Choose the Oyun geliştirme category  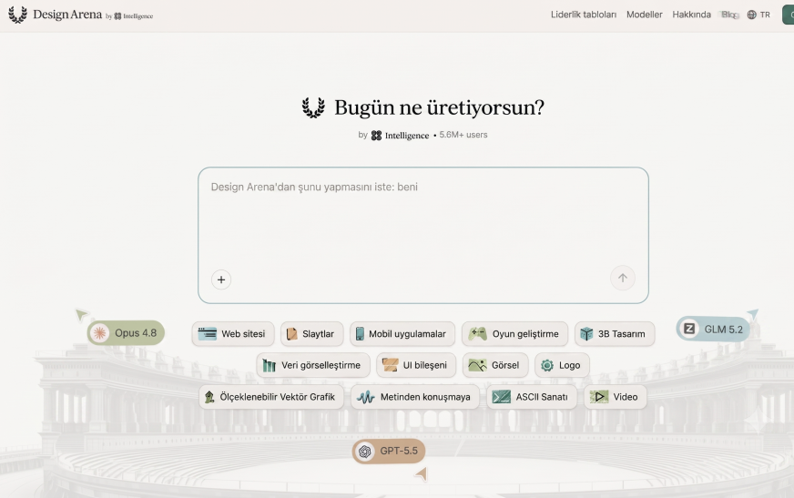click(x=514, y=334)
